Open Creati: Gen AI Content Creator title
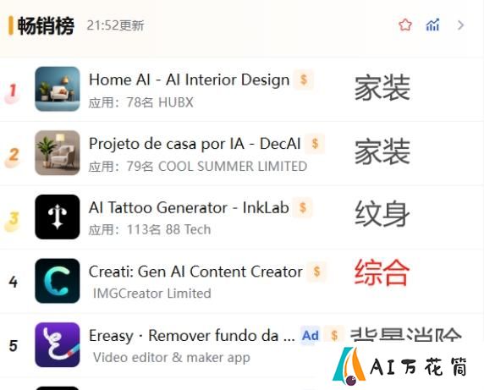 tap(195, 272)
